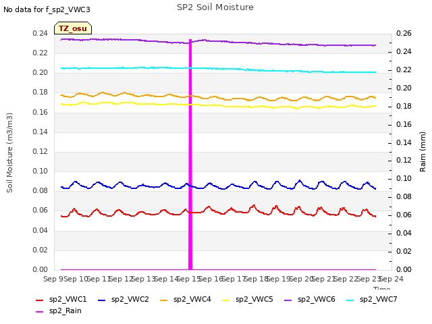Click the sp2_VWC1 legend entry
432x324 pixels.
61,300
